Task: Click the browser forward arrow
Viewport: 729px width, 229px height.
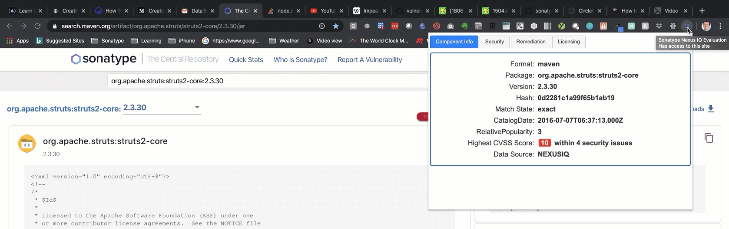Action: click(x=23, y=26)
